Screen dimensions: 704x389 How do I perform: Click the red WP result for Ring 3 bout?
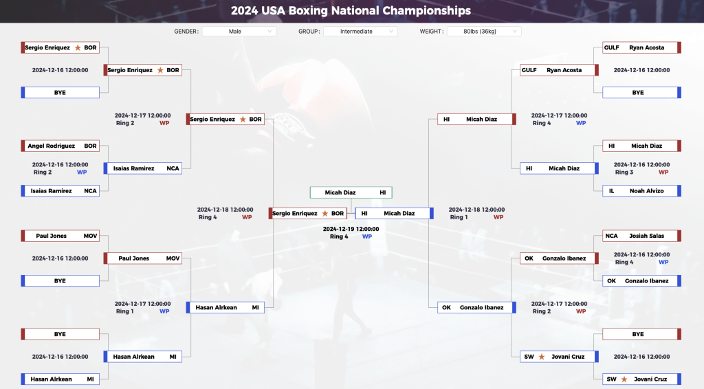pos(663,173)
